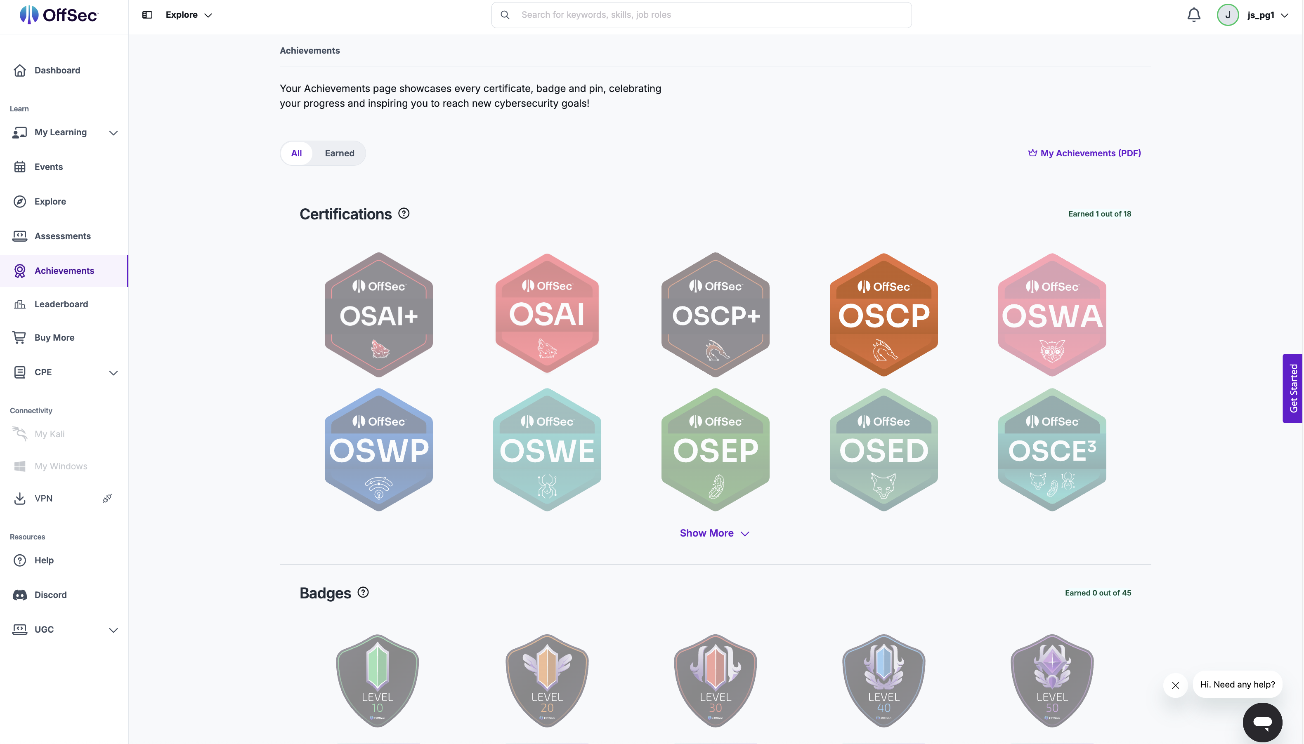Click the 'Earned 1 out of 18' text
This screenshot has height=744, width=1304.
1100,214
